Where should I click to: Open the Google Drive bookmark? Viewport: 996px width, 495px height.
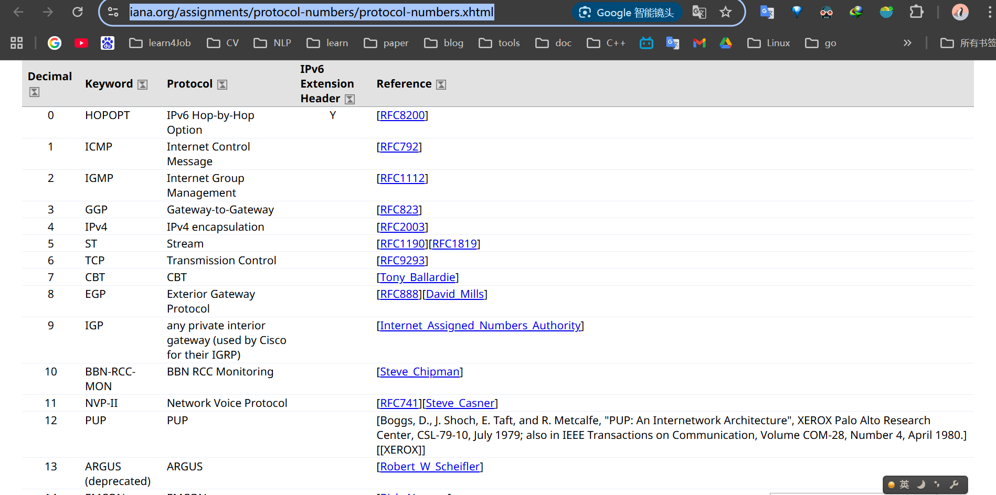tap(726, 43)
